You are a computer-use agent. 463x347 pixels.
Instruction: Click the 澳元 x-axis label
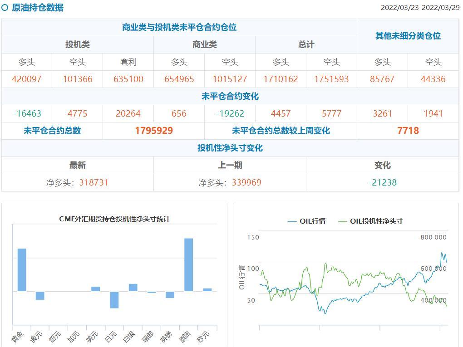click(36, 337)
